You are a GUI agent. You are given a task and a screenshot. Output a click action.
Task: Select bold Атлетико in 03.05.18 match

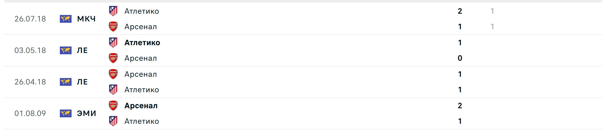[142, 43]
